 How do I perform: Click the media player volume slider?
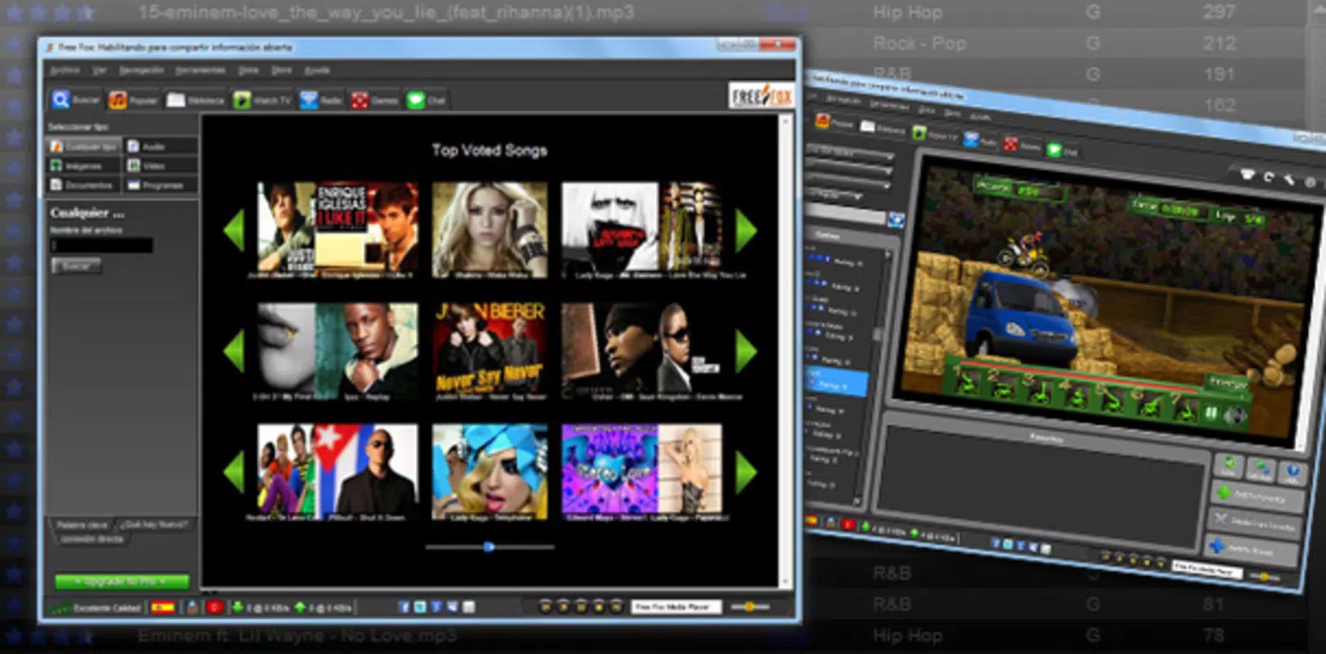[x=749, y=607]
